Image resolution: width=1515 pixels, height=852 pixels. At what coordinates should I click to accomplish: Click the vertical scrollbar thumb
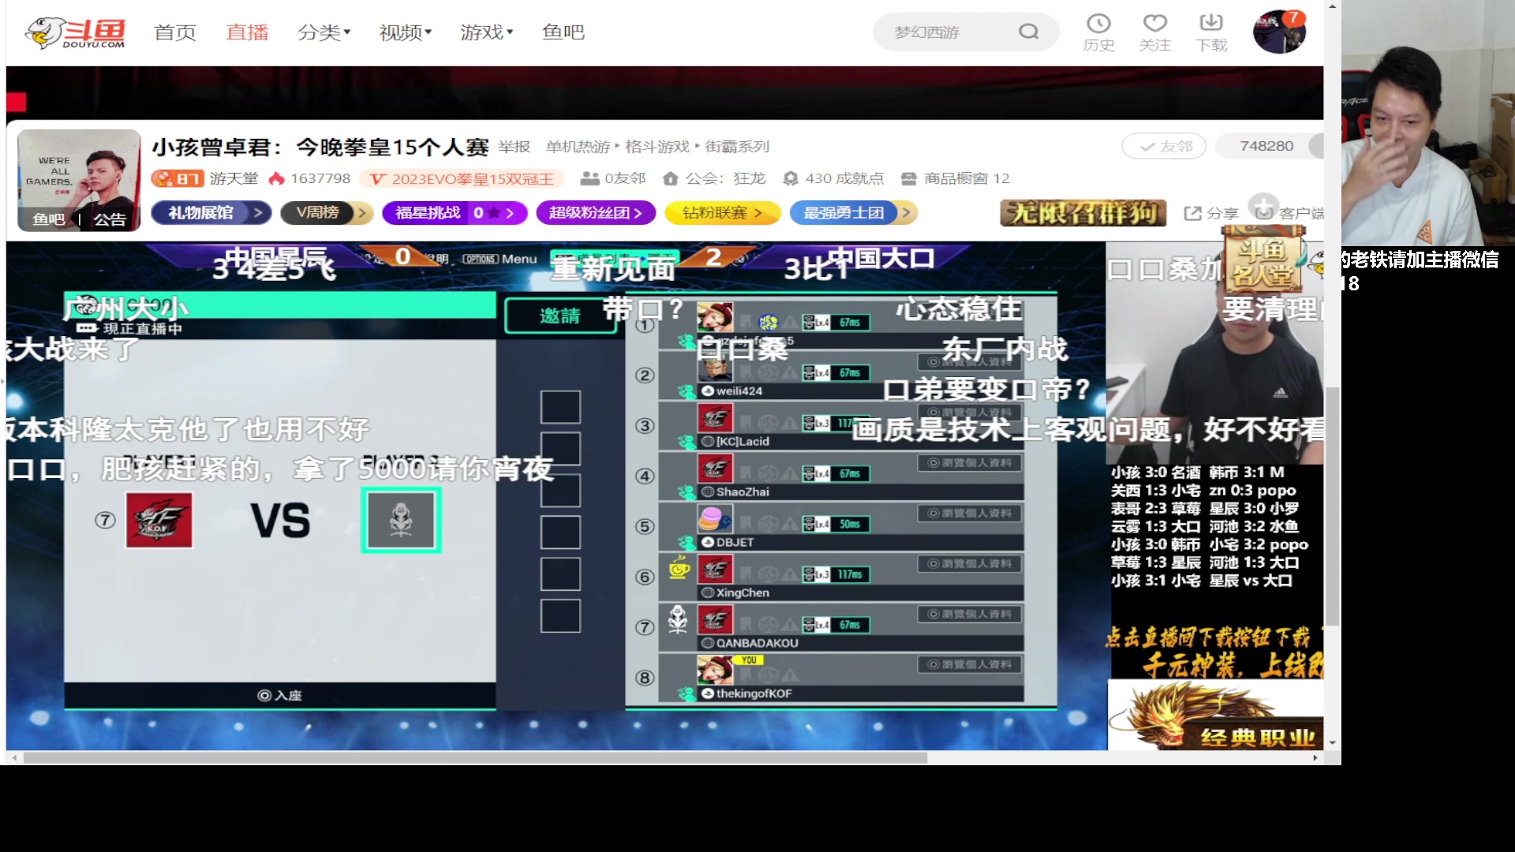(x=1333, y=506)
